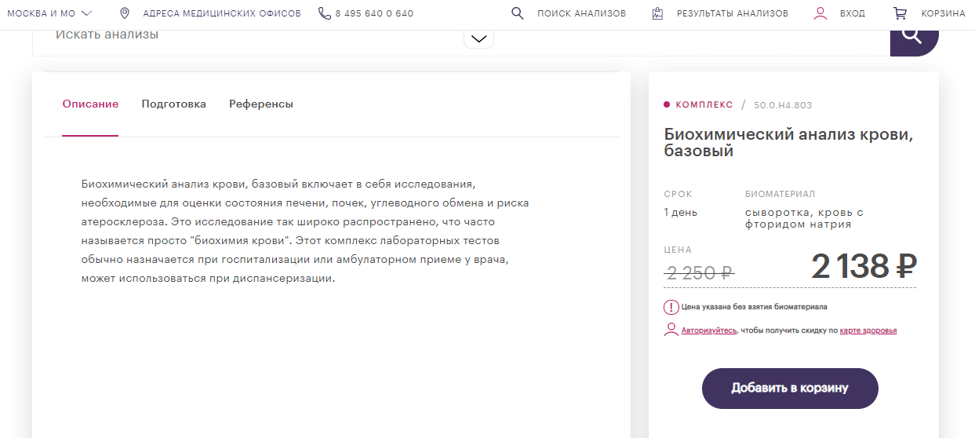This screenshot has height=438, width=975.
Task: Click the magnifier icon beside Поиск анализов
Action: (517, 13)
